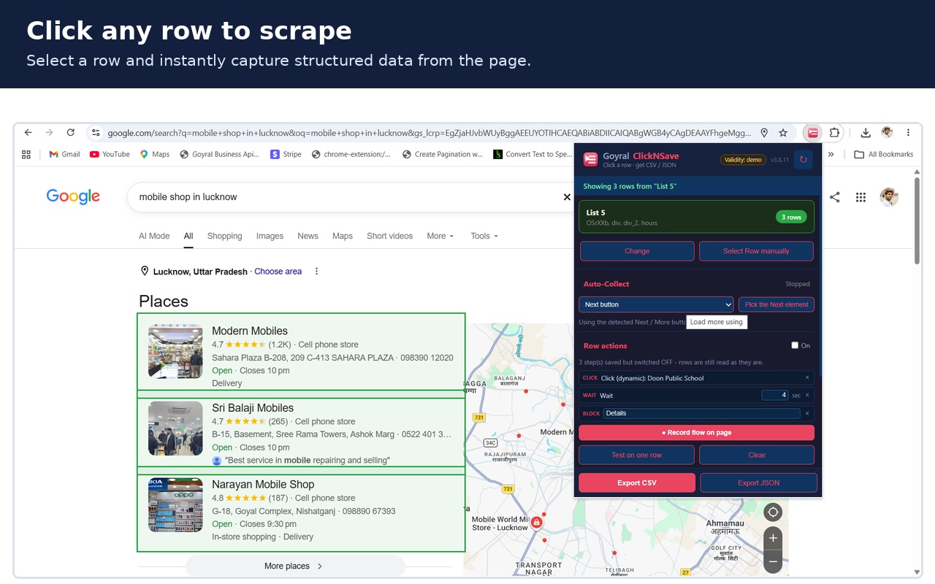The width and height of the screenshot is (935, 584).
Task: Expand the More dropdown in Google search tabs
Action: (x=440, y=236)
